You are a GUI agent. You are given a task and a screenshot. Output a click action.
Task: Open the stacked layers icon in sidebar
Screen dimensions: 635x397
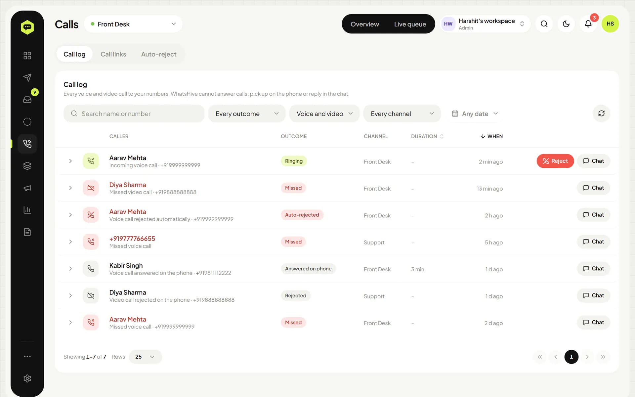pos(27,166)
